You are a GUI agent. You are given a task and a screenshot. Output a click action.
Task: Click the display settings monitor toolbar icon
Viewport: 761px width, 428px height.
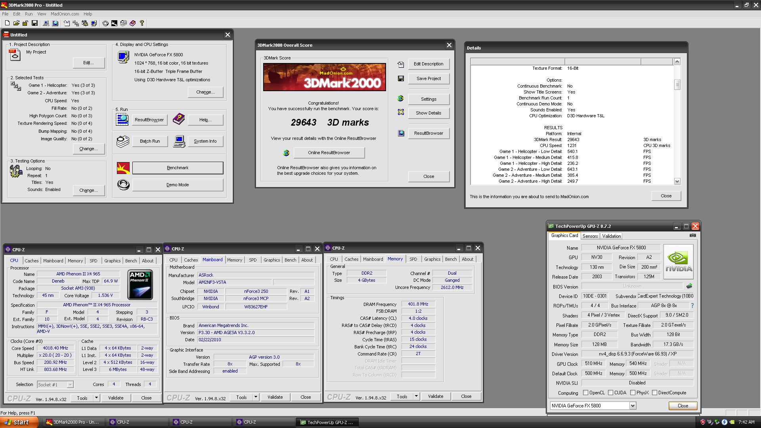coord(94,23)
